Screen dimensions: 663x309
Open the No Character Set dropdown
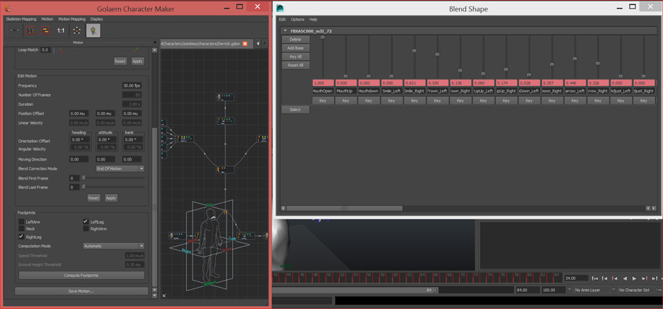(x=635, y=290)
